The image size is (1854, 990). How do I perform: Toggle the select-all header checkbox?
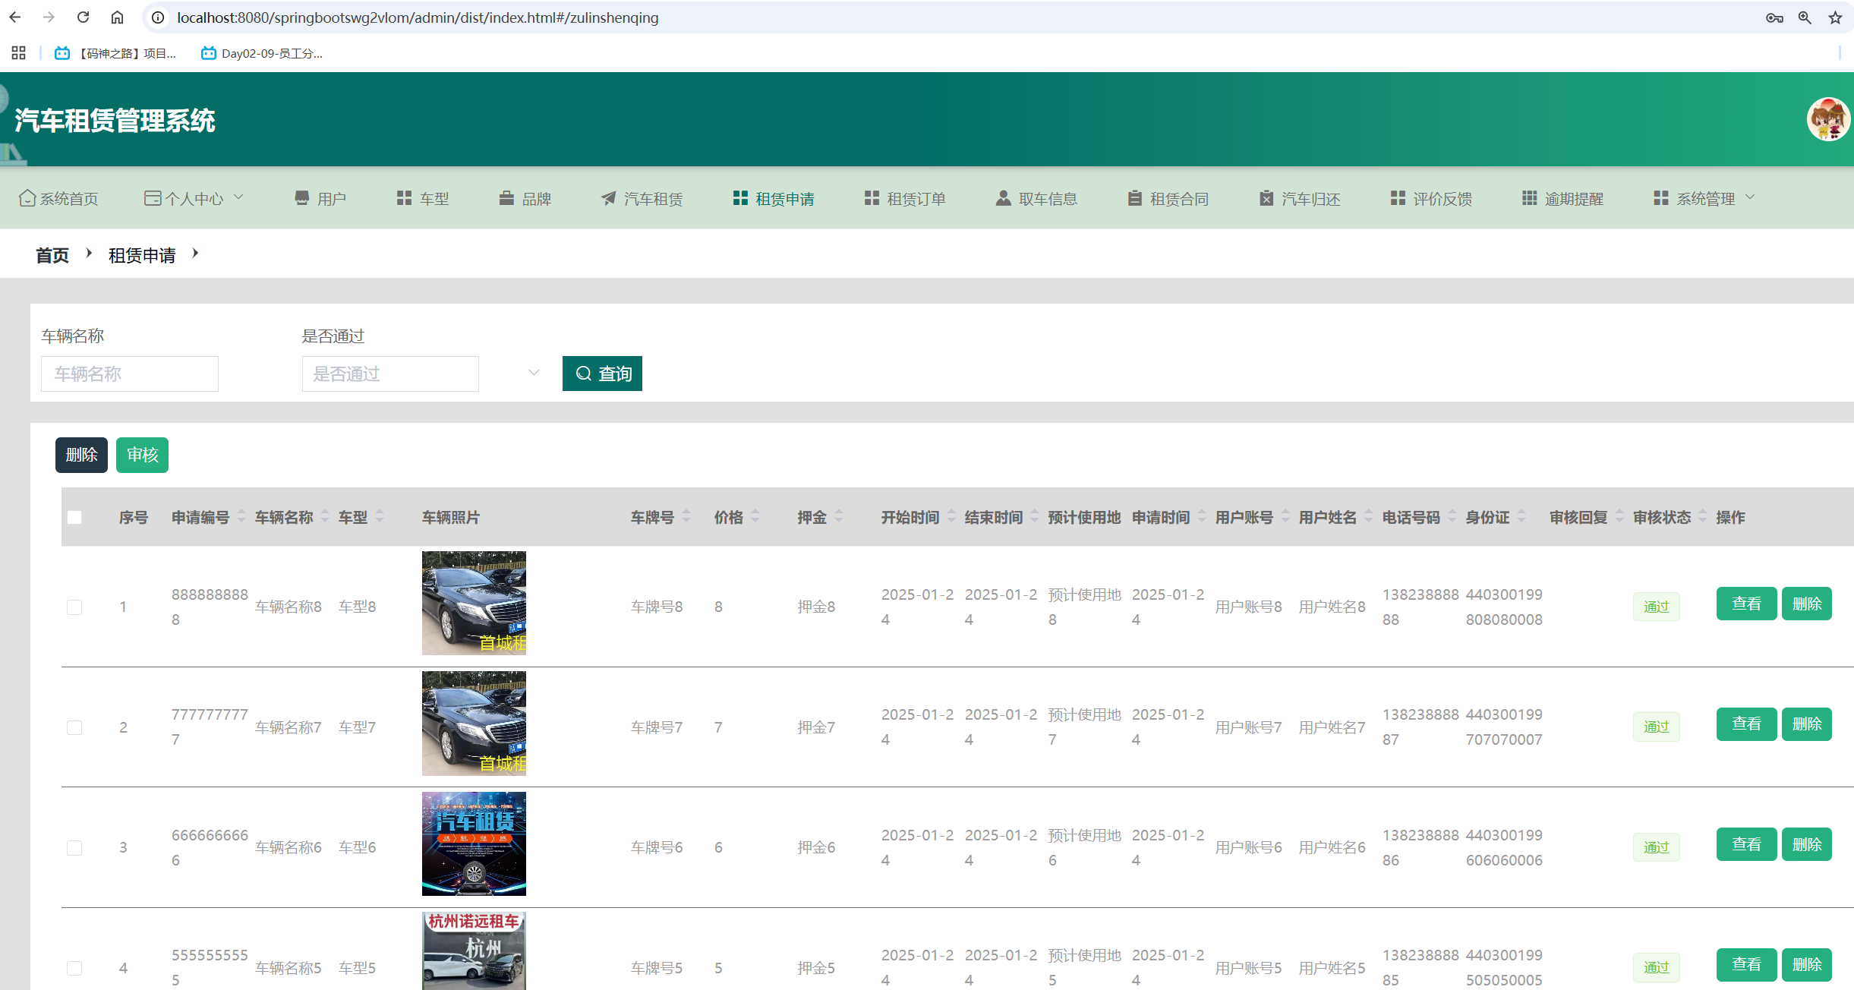74,518
